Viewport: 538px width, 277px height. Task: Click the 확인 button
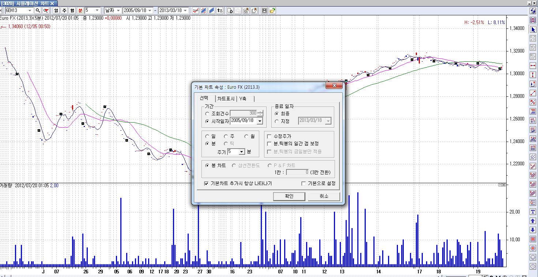click(x=289, y=196)
